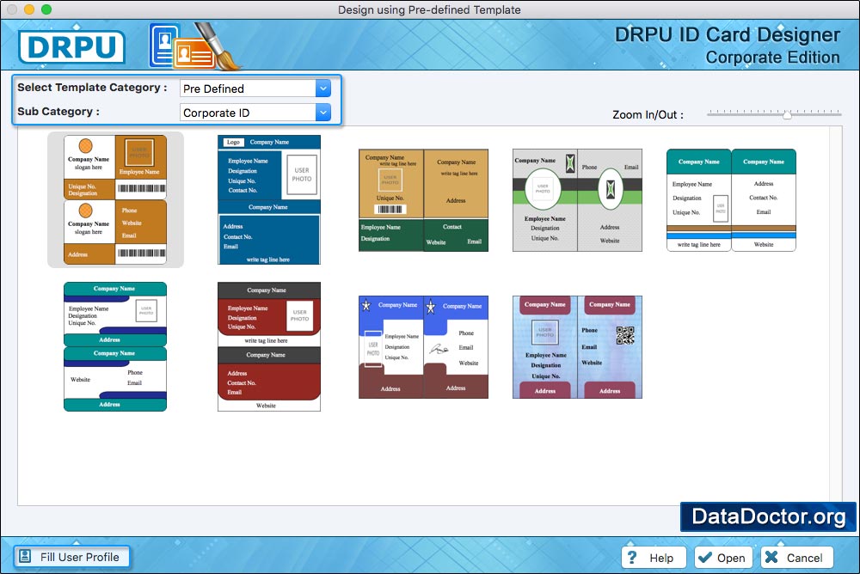Viewport: 860px width, 574px height.
Task: Click the question mark Help icon
Action: (632, 557)
